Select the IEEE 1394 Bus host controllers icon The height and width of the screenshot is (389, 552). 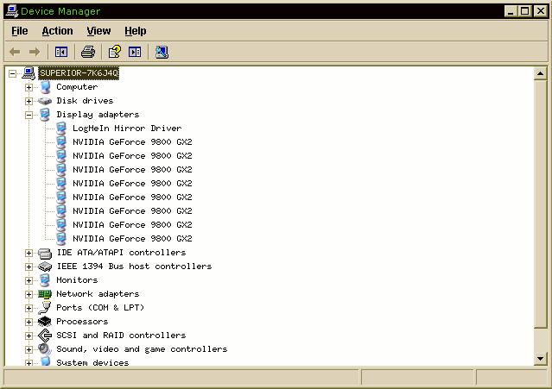point(45,267)
